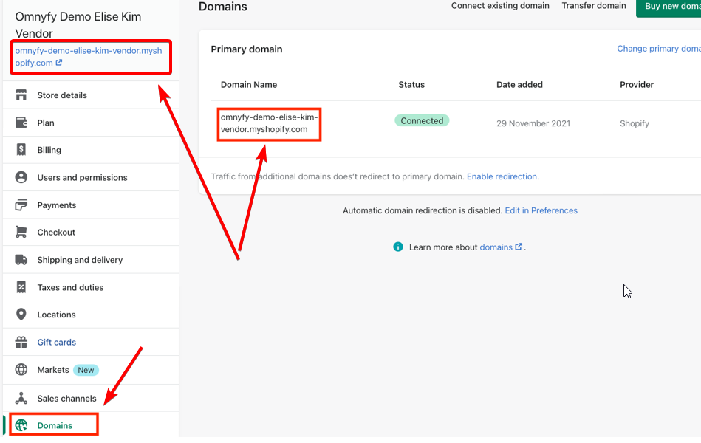Open Users and permissions
Image resolution: width=701 pixels, height=443 pixels.
coord(91,177)
